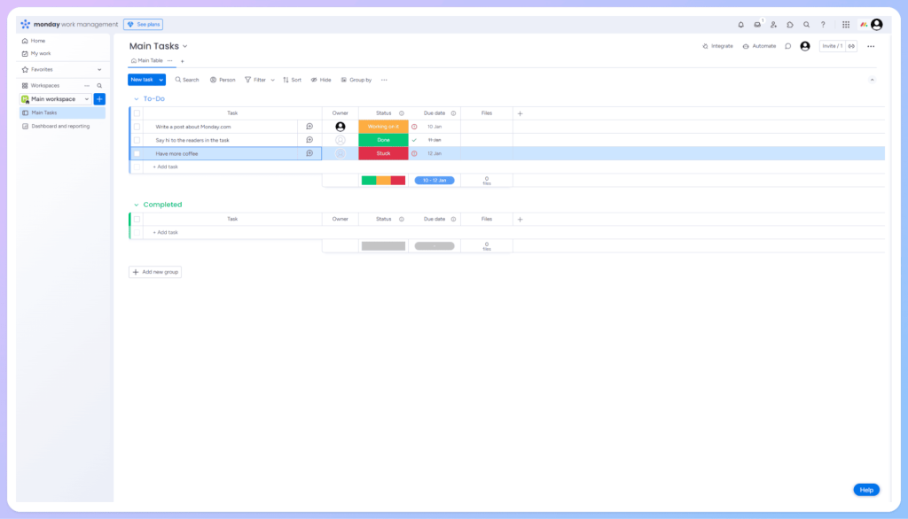Open the New task dropdown arrow

point(161,80)
